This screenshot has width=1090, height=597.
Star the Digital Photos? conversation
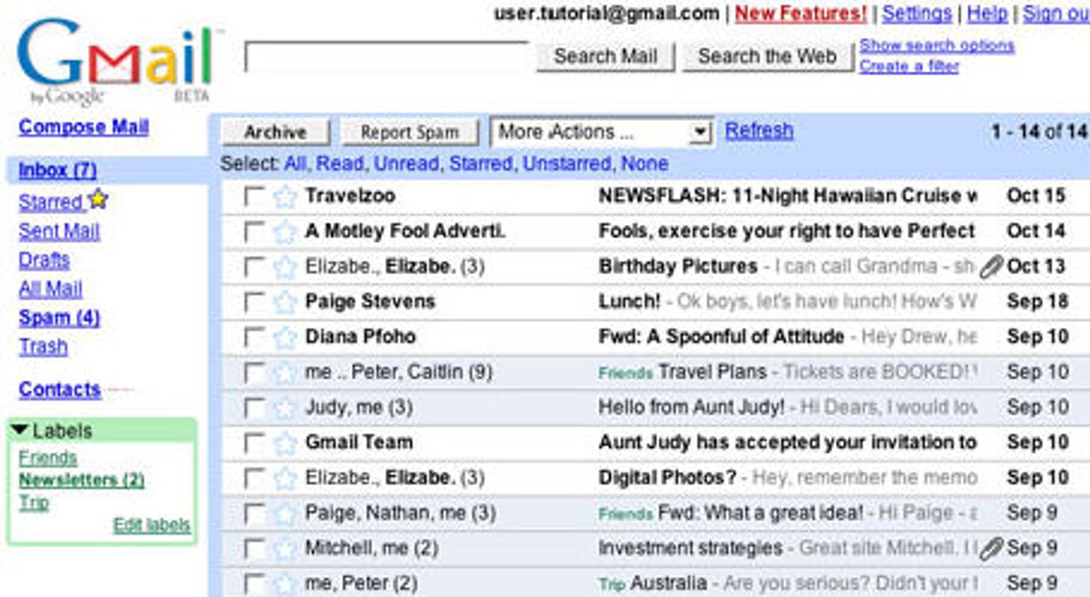(284, 478)
